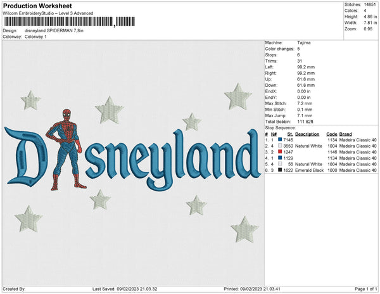
Task: Click the Last Saved timestamp 09/02/2023 21.03.32
Action: 137,289
